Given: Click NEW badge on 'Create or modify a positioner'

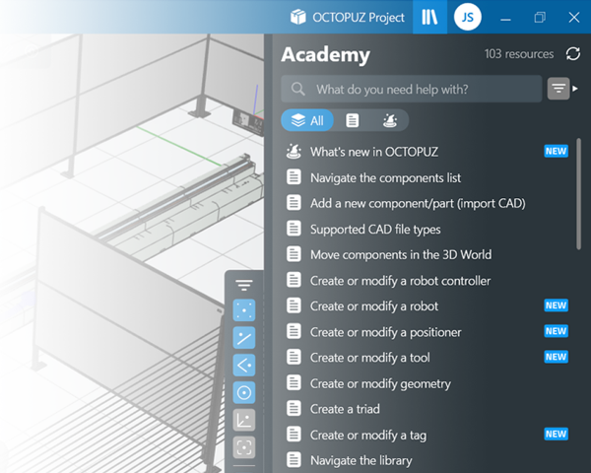Looking at the screenshot, I should click(556, 331).
